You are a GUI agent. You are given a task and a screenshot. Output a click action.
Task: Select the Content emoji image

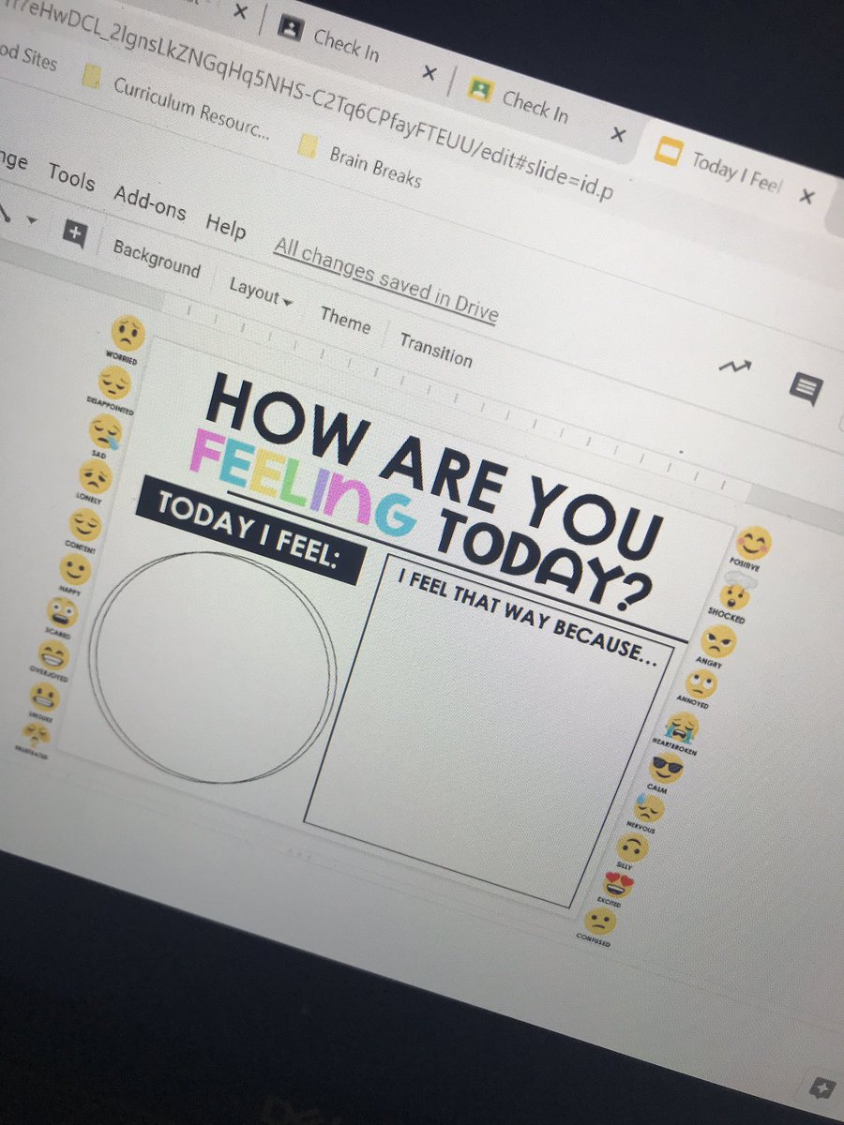(x=84, y=524)
